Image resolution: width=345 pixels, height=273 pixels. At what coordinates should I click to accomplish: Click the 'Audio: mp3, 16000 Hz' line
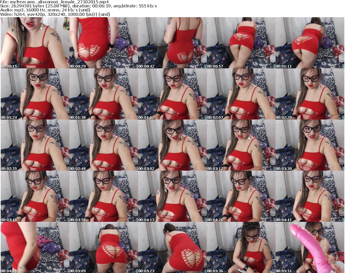tap(45, 10)
